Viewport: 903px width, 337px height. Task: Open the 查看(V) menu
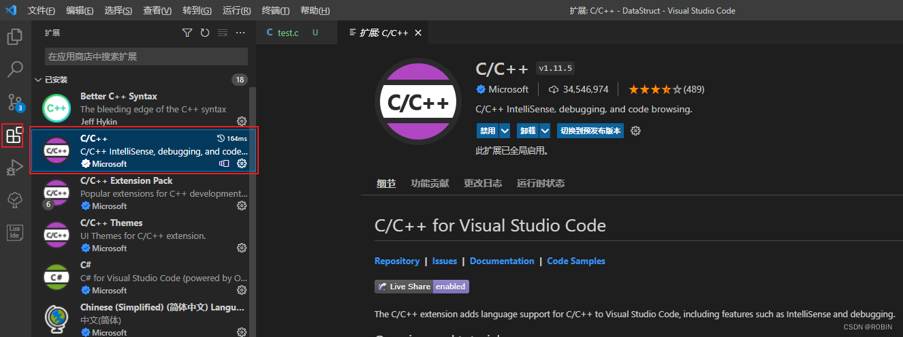tap(158, 11)
